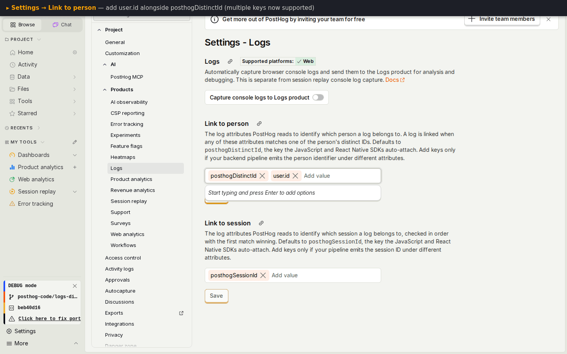Open the More menu

click(x=43, y=343)
